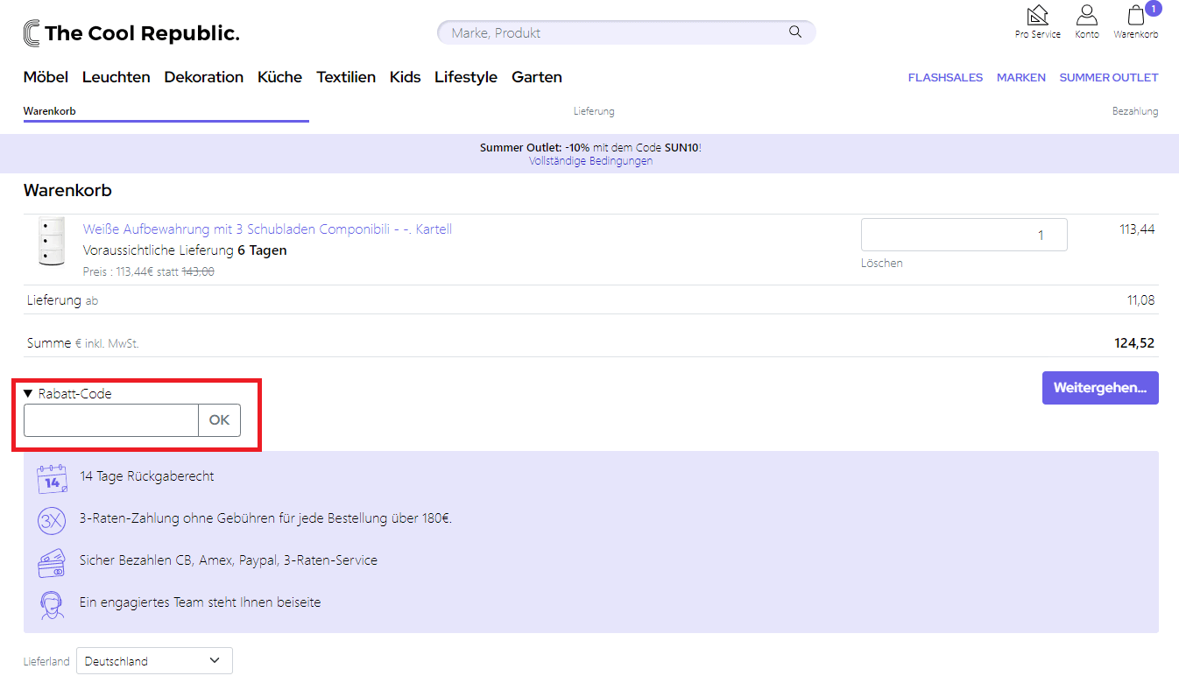Click the item price 113,44
Viewport: 1179px width, 697px height.
click(1137, 229)
